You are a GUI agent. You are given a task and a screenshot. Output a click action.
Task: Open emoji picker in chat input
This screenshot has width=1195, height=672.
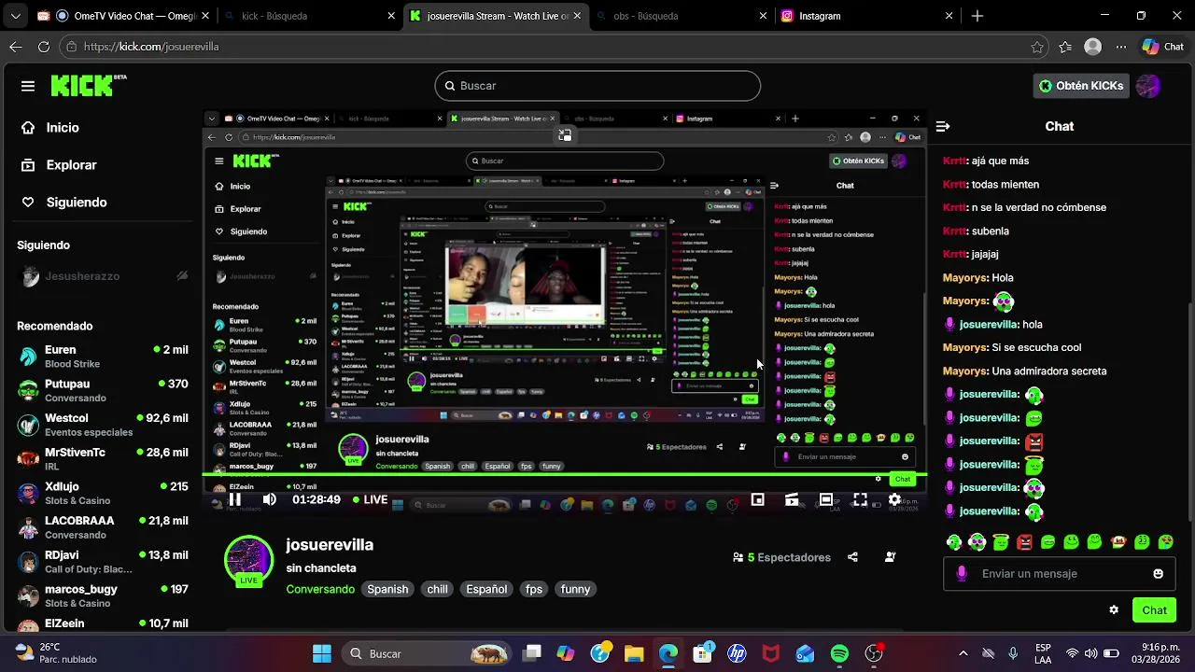(x=1159, y=574)
